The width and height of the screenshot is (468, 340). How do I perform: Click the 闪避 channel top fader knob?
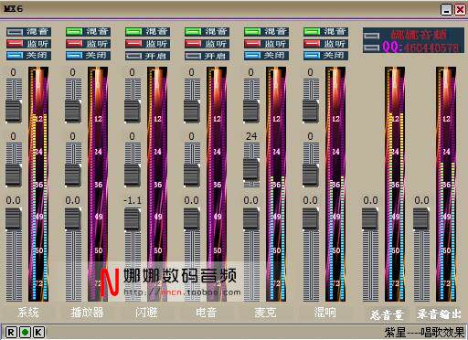[x=133, y=111]
